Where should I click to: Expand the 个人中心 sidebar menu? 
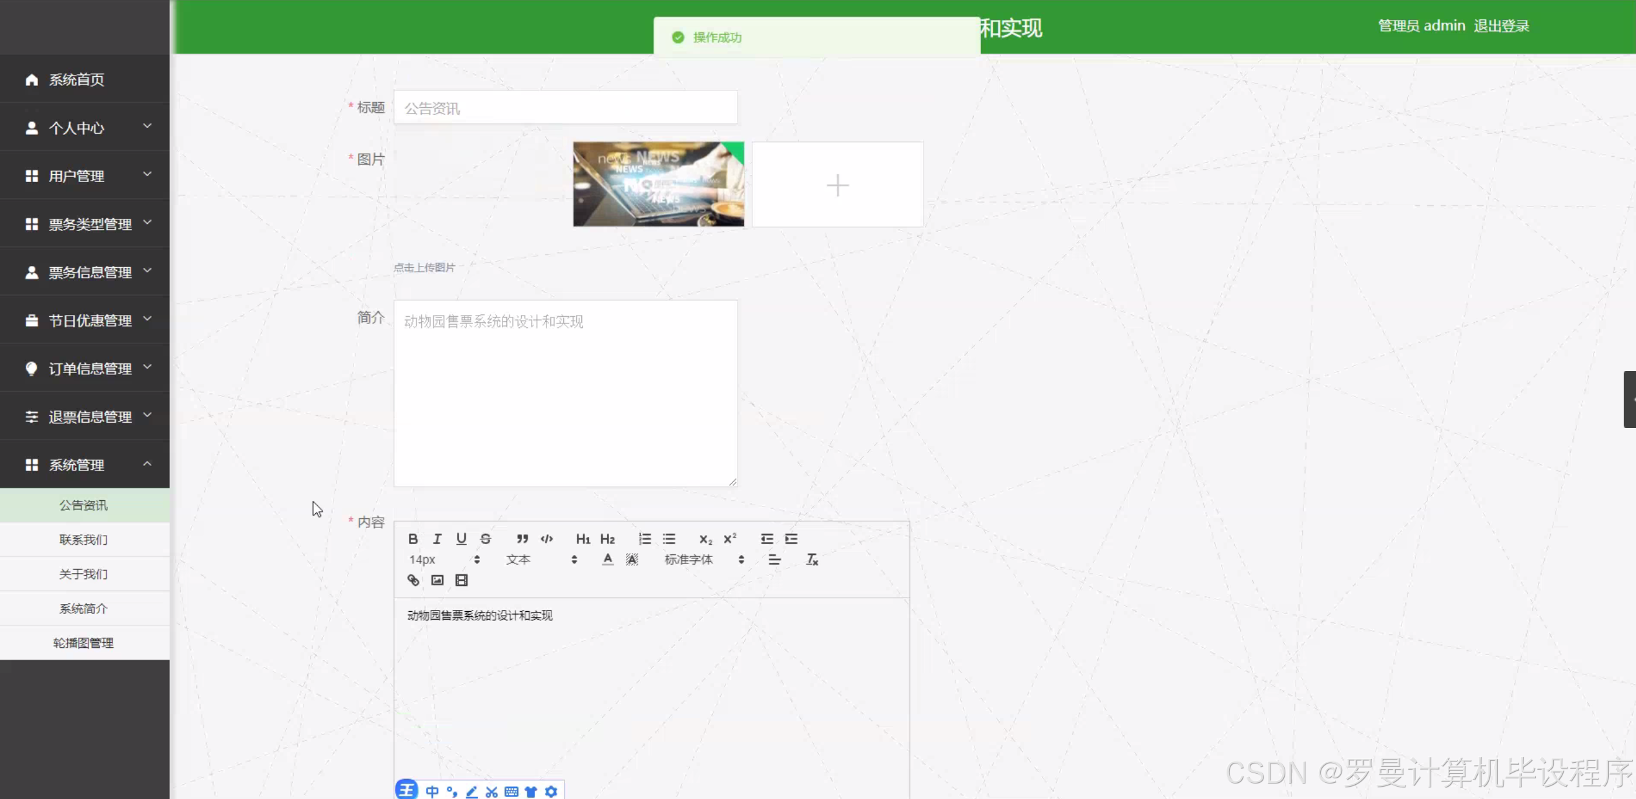(85, 127)
